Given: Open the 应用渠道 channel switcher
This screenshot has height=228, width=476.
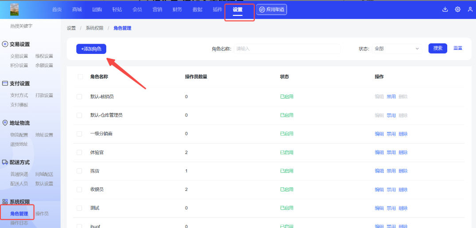Looking at the screenshot, I should (x=271, y=9).
